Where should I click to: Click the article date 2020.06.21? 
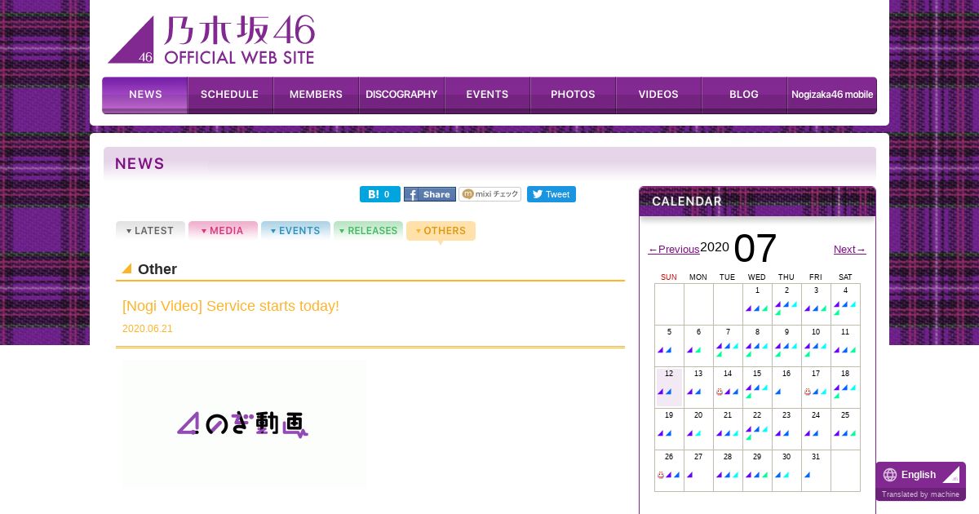(x=148, y=329)
